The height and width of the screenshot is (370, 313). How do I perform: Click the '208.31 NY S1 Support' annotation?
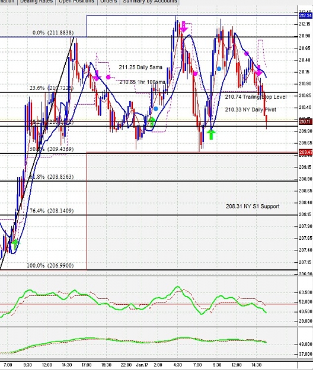(253, 206)
